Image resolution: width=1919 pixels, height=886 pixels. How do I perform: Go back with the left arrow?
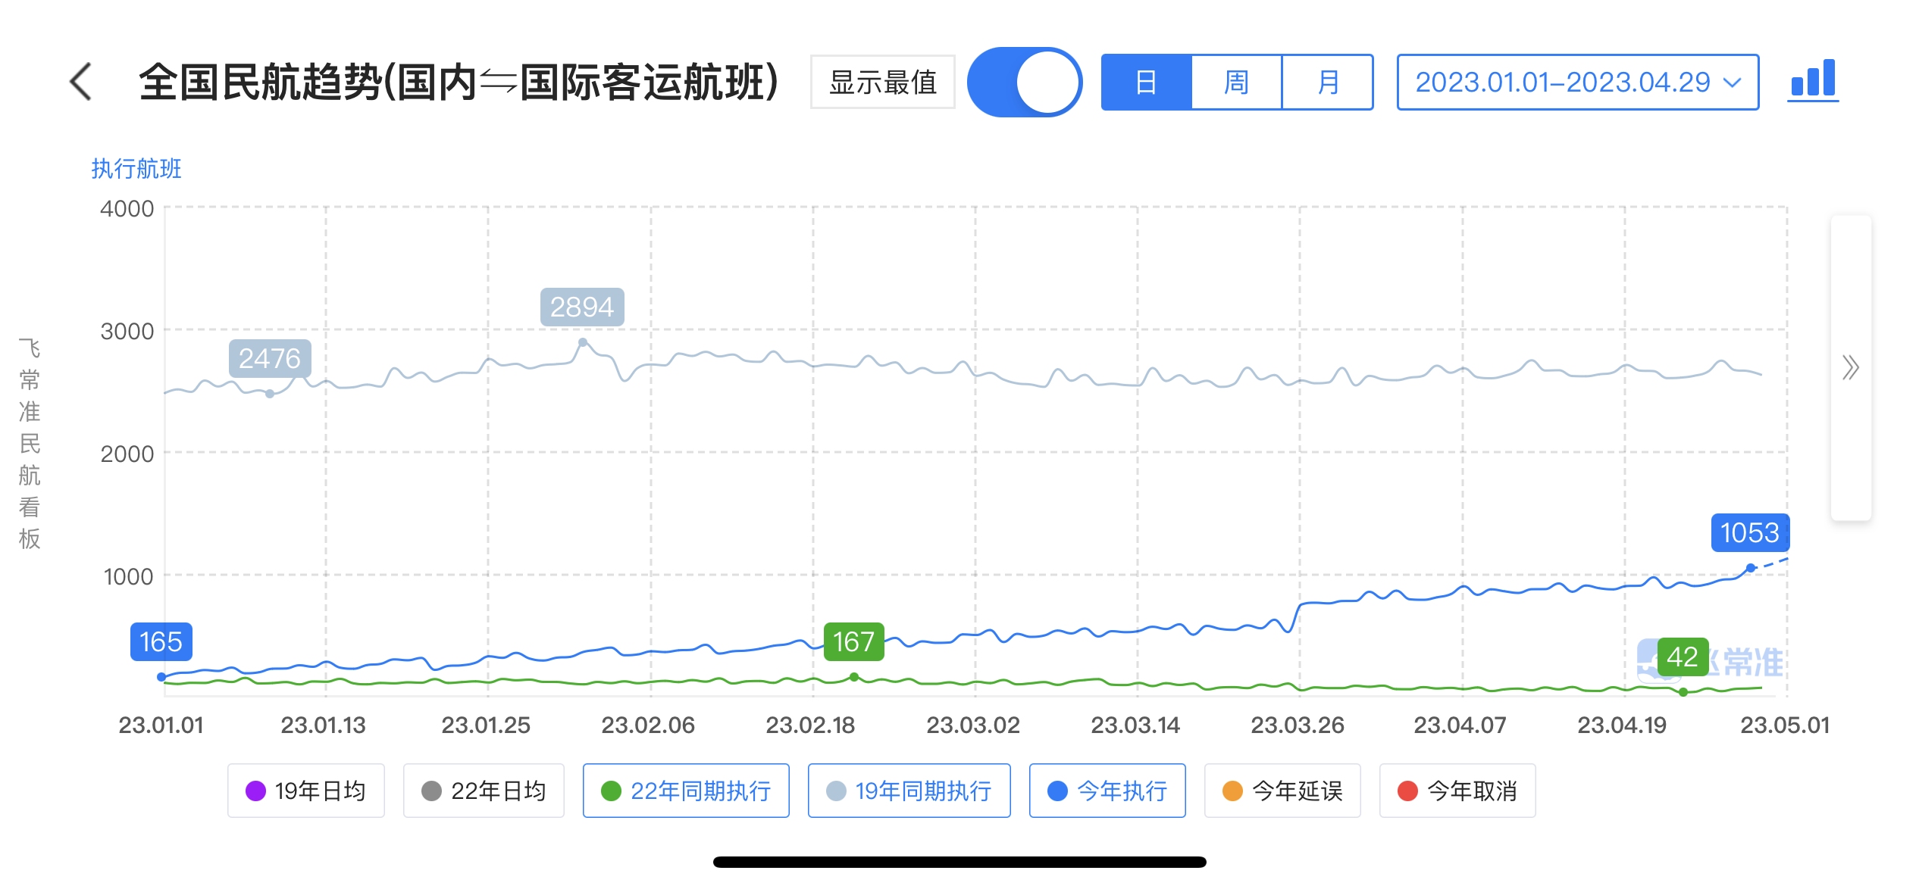coord(81,82)
